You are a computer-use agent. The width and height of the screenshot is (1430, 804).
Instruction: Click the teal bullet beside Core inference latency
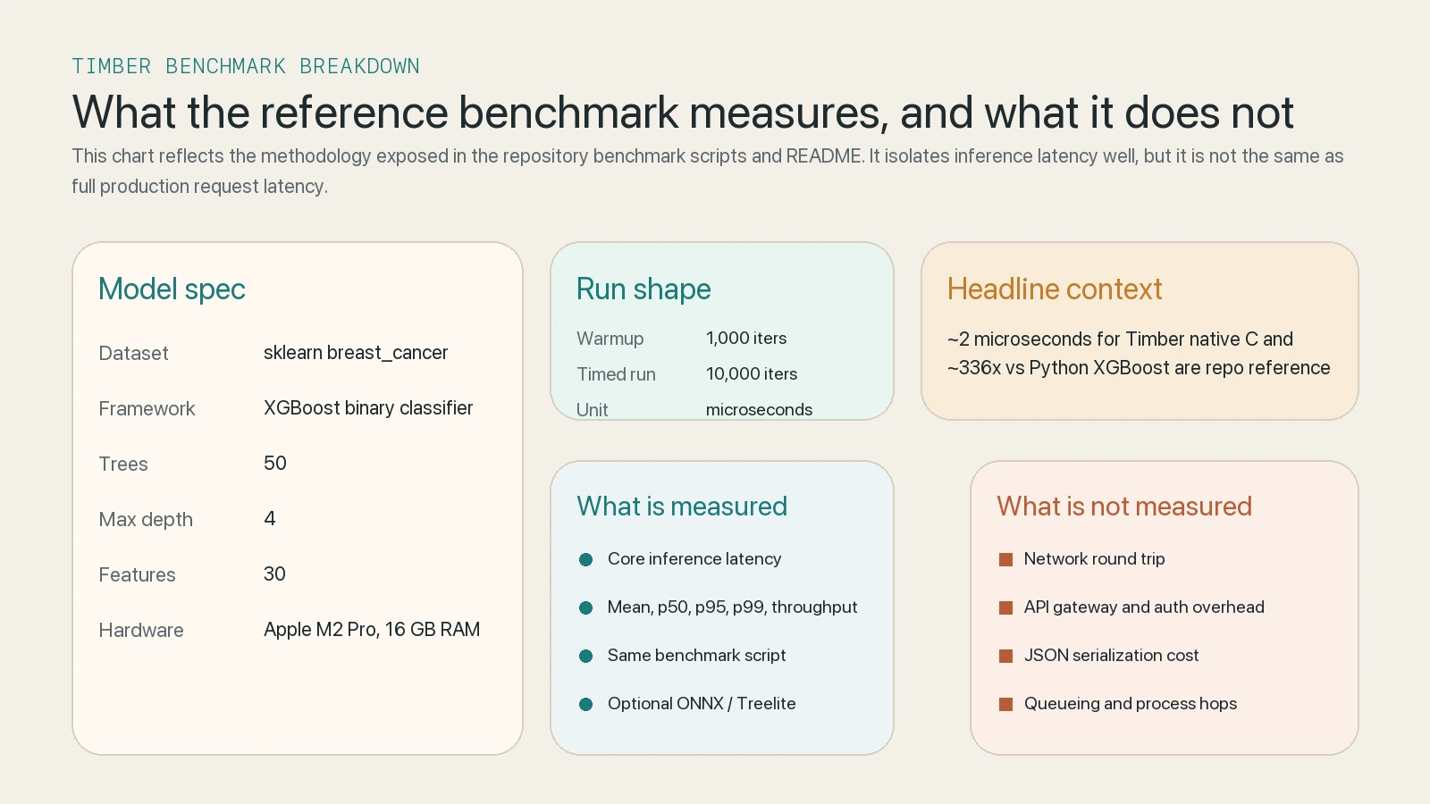(x=586, y=559)
